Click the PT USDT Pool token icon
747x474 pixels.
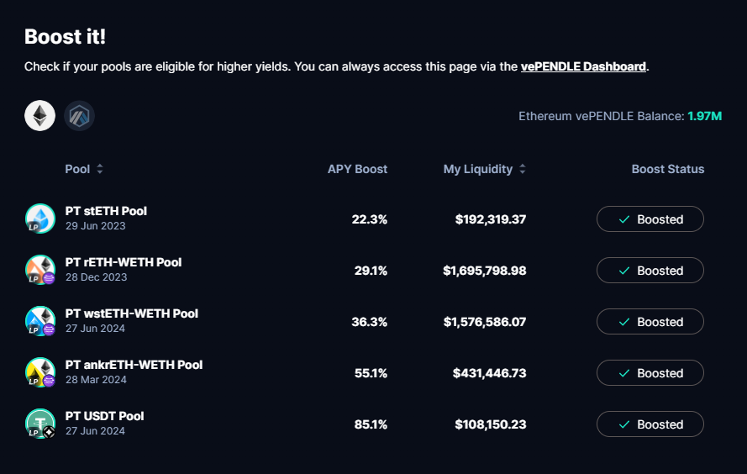pos(39,424)
